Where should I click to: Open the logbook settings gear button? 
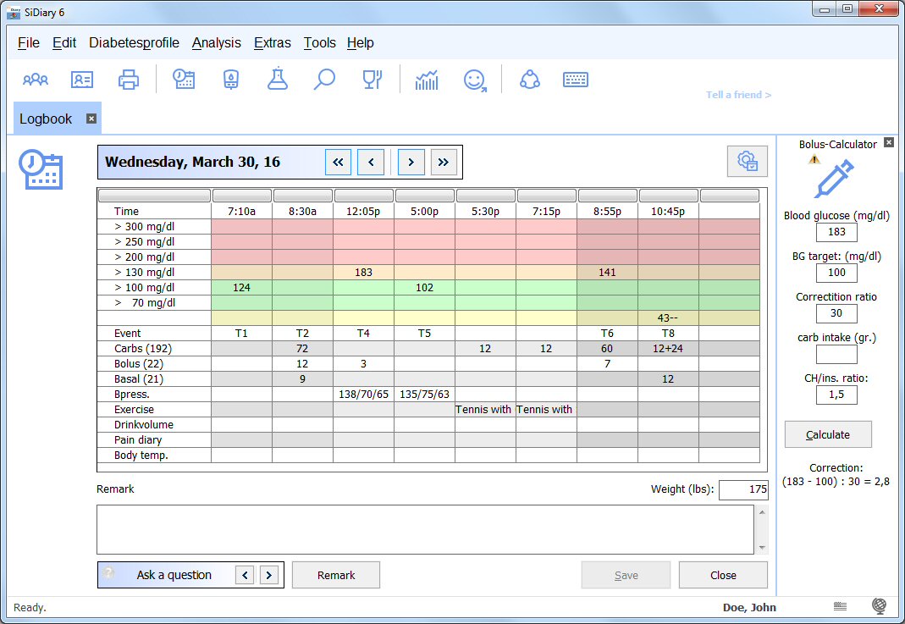coord(747,161)
